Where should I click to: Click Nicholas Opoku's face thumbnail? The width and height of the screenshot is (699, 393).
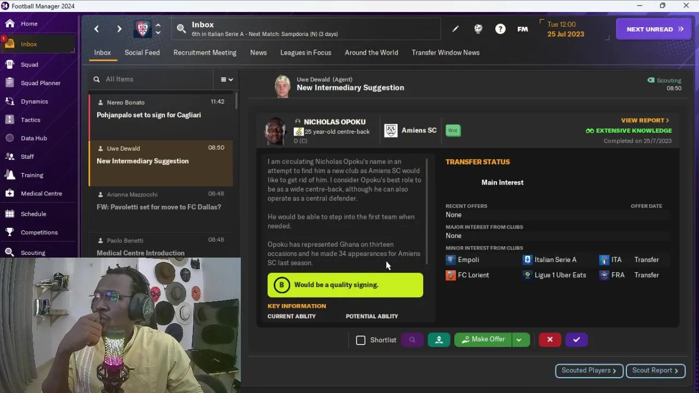point(276,131)
